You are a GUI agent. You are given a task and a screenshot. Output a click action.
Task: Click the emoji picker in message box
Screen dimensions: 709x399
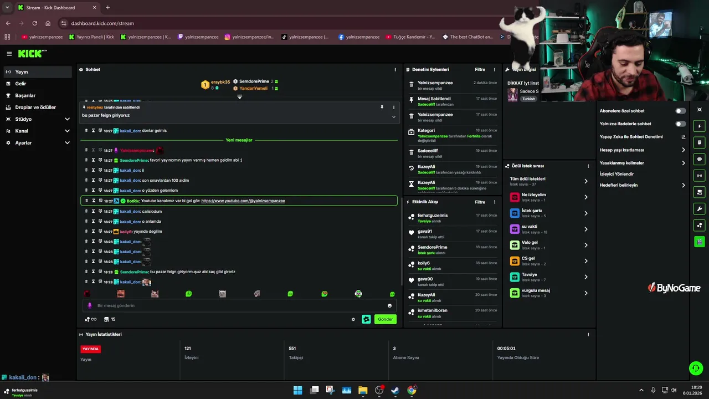click(390, 305)
